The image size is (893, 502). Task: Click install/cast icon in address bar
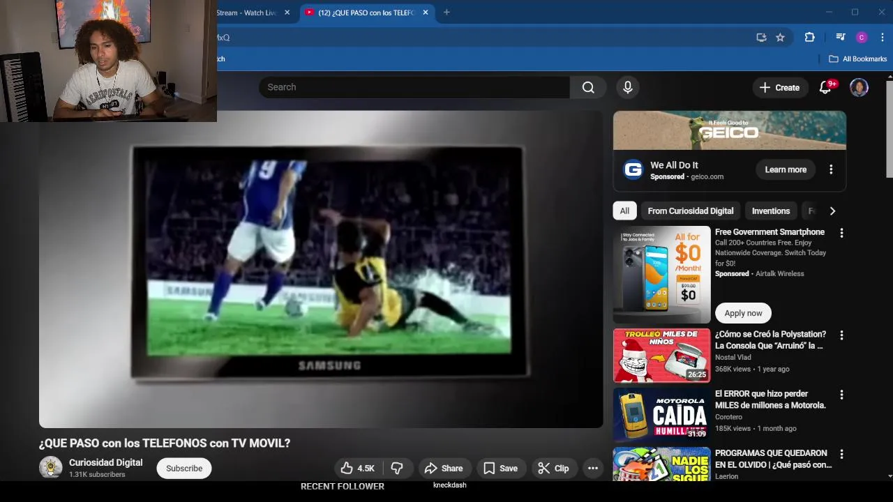(761, 38)
